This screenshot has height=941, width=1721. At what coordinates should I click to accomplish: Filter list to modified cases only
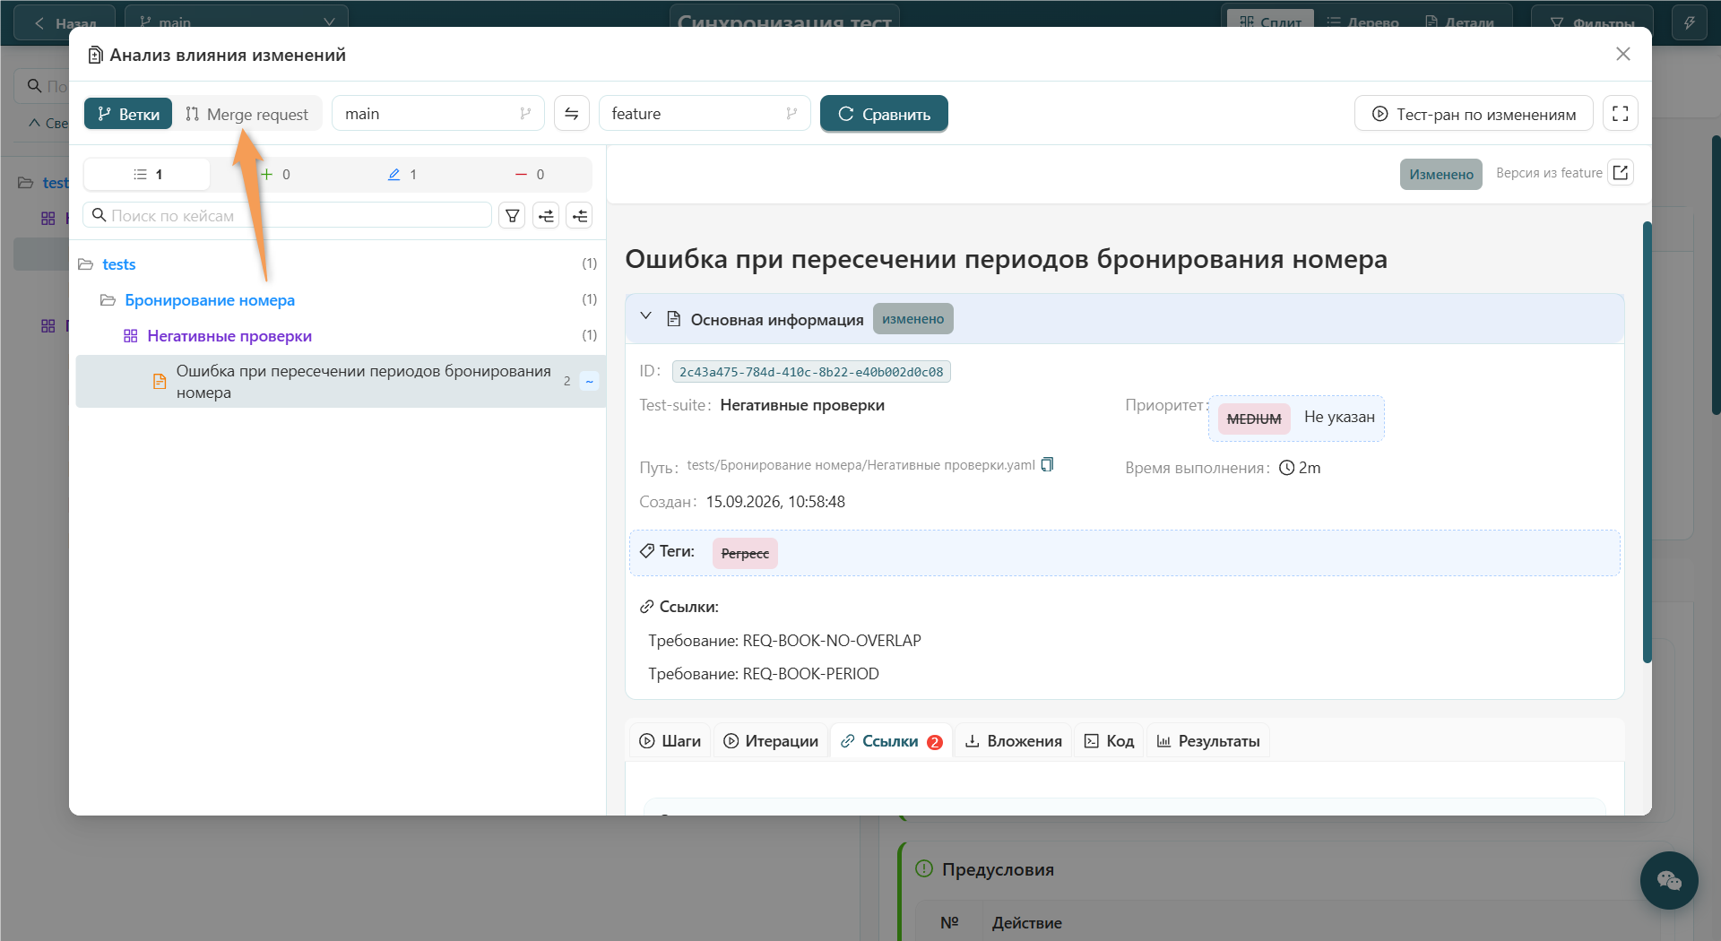pyautogui.click(x=402, y=175)
